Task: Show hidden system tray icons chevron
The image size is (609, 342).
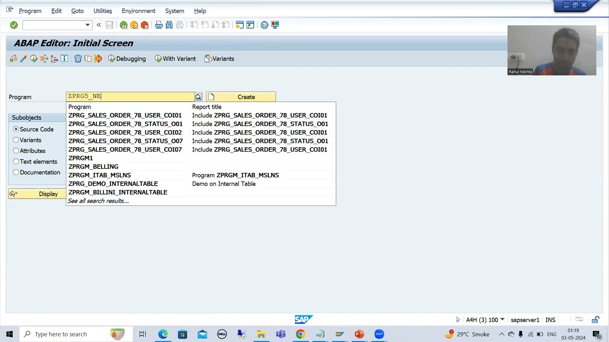Action: [x=501, y=334]
